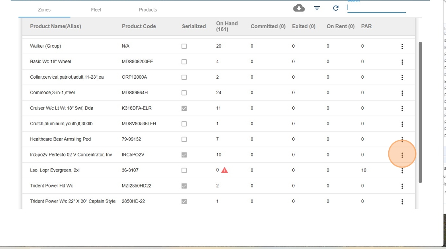Open more options for Collar,cervical,patriot row
Viewport: 446px width, 249px height.
pos(402,77)
